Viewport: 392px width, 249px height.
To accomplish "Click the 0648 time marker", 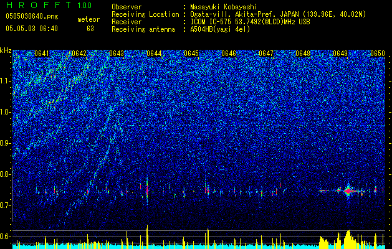I will (x=303, y=54).
